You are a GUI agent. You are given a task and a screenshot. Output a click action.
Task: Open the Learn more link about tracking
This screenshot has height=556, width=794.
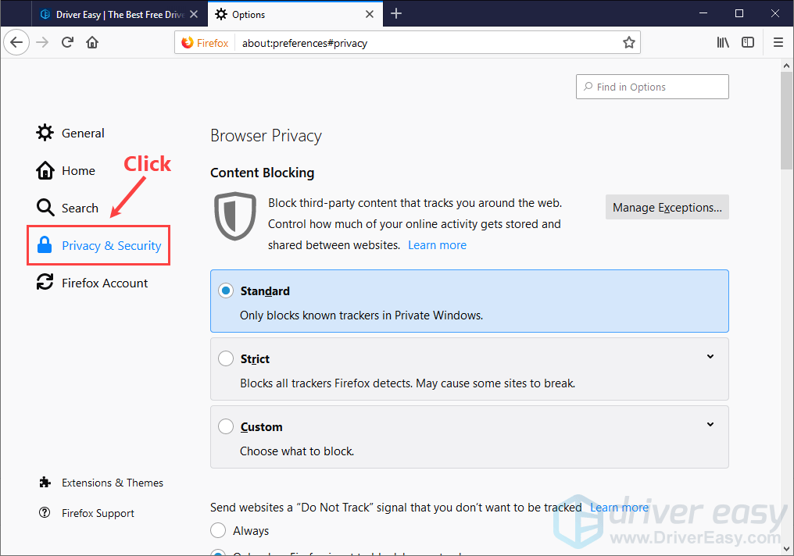(x=437, y=244)
